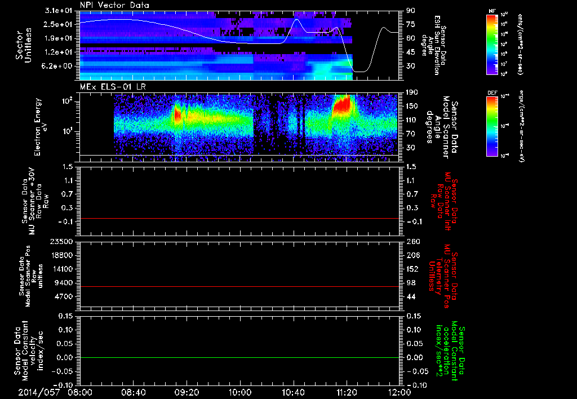Click the '14100' scanner position tick
This screenshot has height=399, width=577.
pyautogui.click(x=61, y=269)
